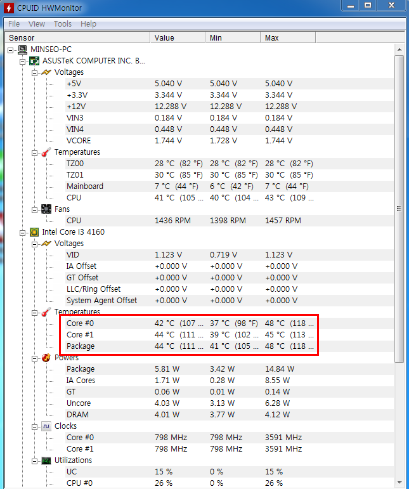The height and width of the screenshot is (489, 409).
Task: Collapse the Intel Core i3 Voltages group
Action: tap(35, 244)
